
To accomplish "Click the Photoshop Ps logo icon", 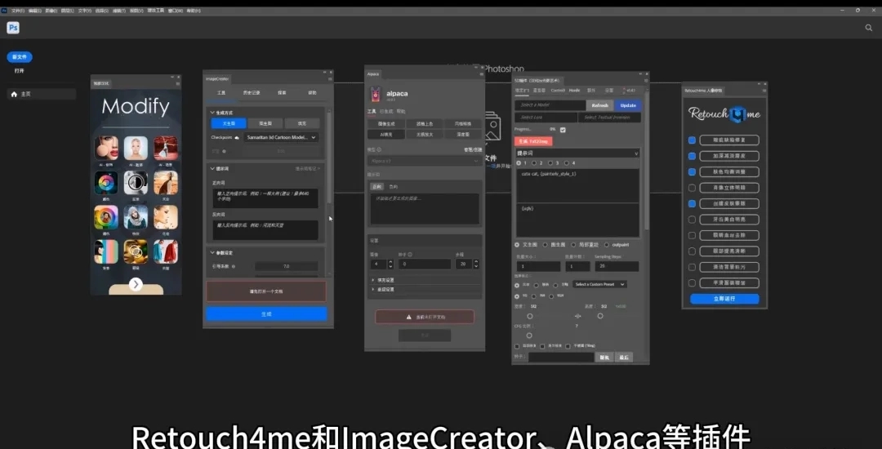I will 13,28.
